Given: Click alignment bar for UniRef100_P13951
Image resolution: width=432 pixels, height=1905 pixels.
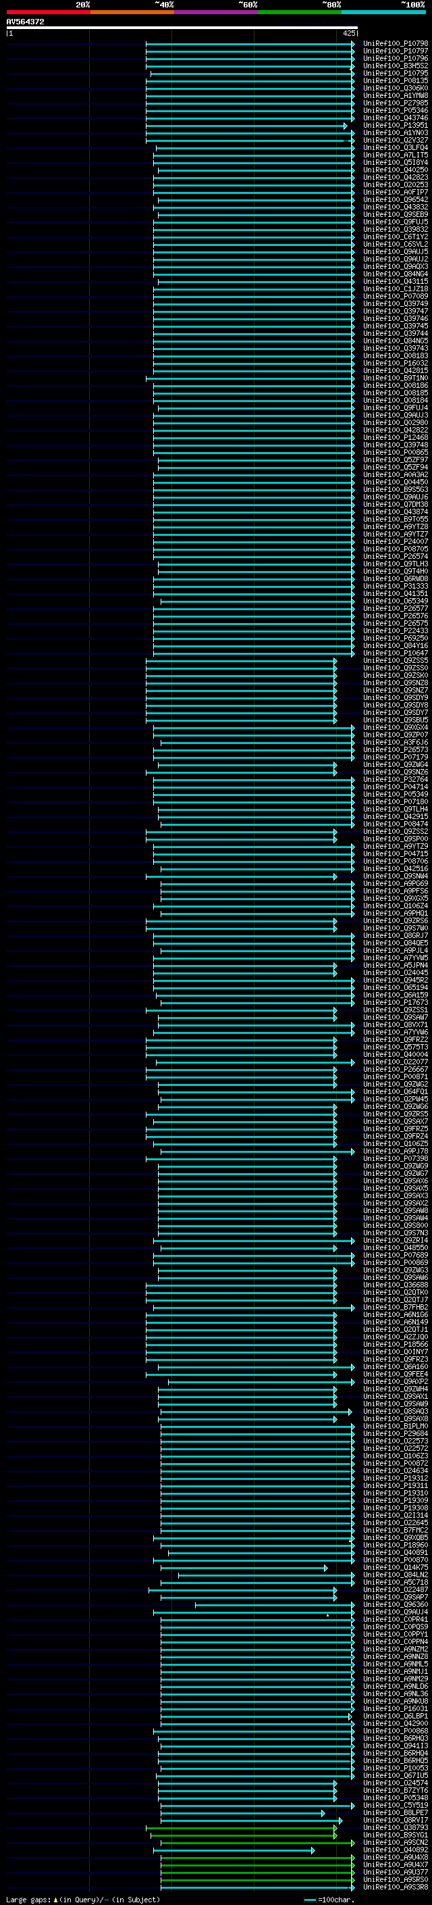Looking at the screenshot, I should (246, 126).
